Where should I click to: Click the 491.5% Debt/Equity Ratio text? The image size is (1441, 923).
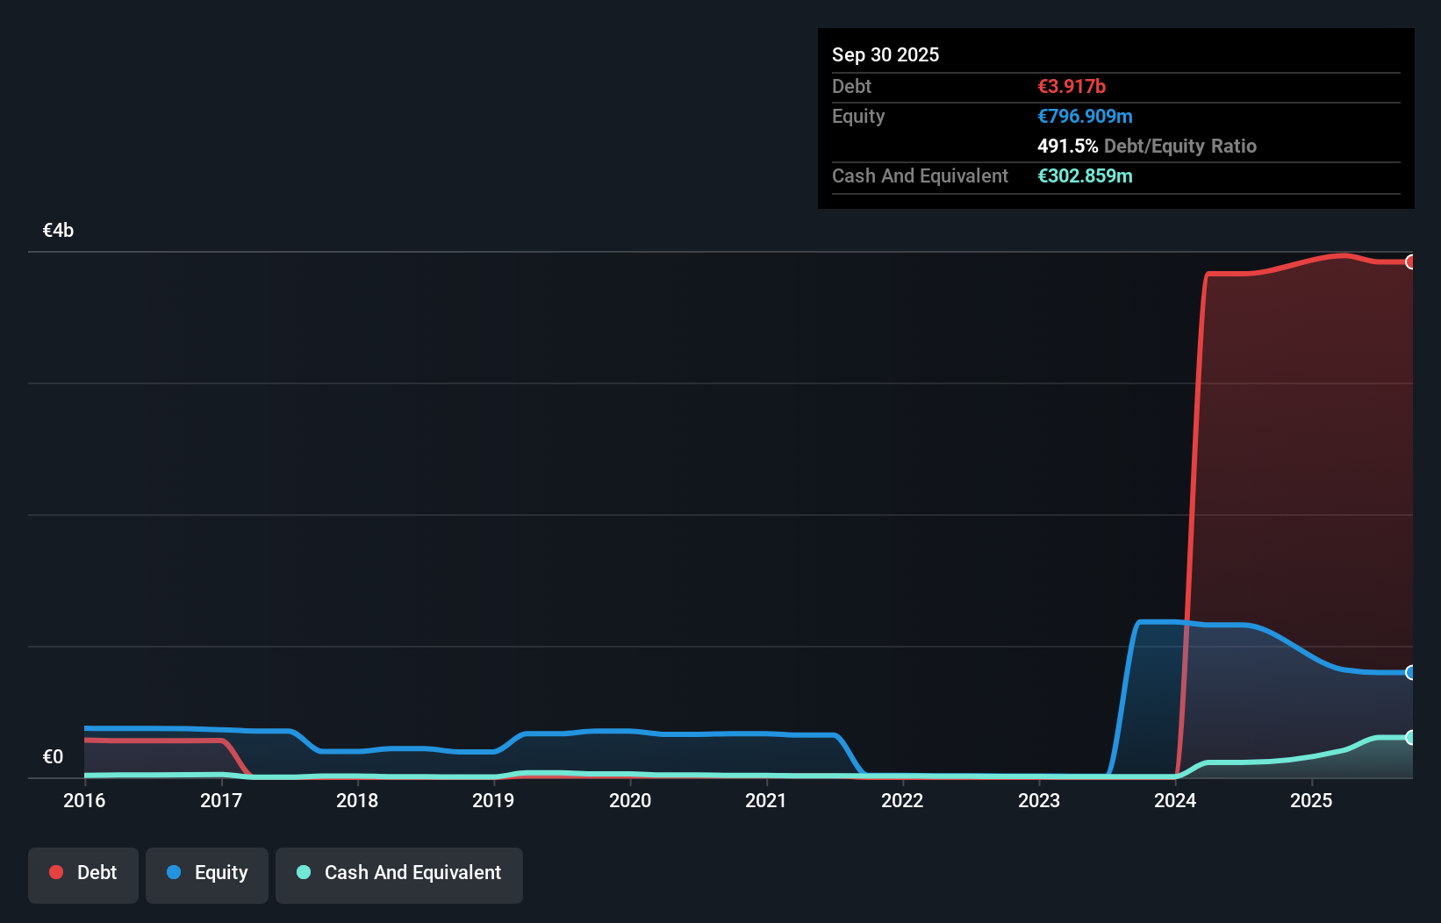[1147, 146]
